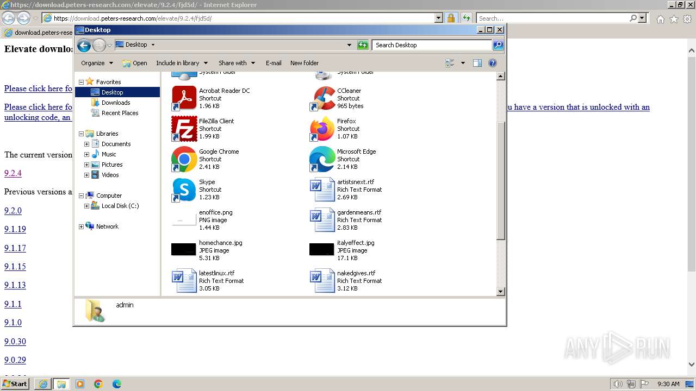The width and height of the screenshot is (696, 391).
Task: Open Microsoft Edge from the taskbar
Action: tap(117, 384)
